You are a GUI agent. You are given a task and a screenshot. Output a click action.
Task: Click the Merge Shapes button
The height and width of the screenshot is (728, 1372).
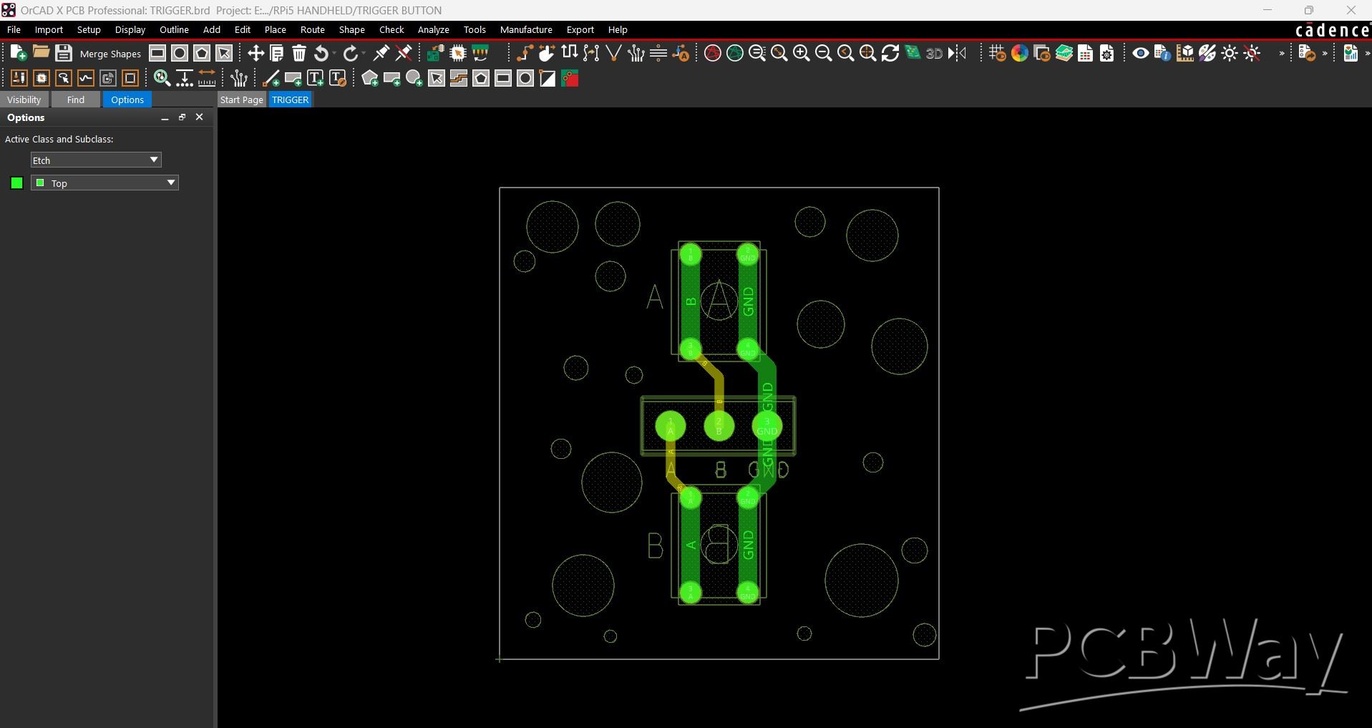tap(110, 54)
